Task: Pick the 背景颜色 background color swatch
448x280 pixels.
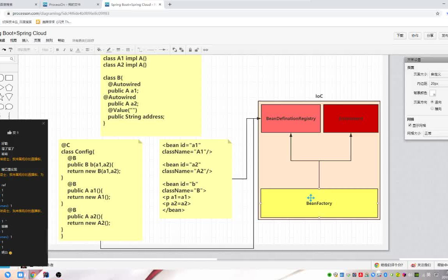Action: tap(432, 93)
